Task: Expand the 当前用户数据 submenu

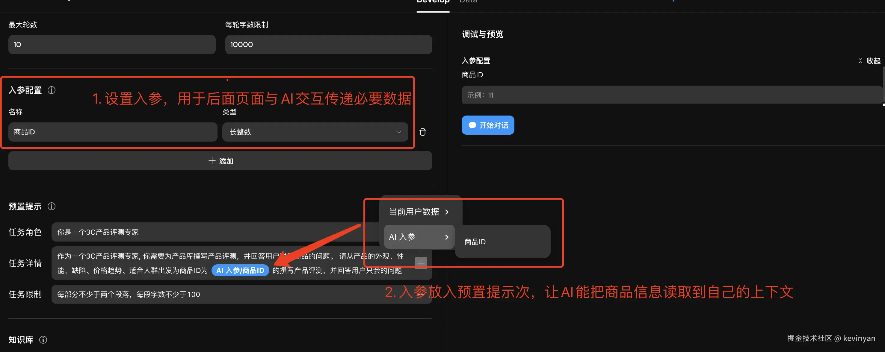Action: click(419, 212)
